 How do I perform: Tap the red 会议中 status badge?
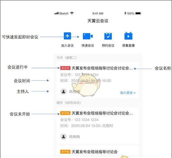(65, 68)
